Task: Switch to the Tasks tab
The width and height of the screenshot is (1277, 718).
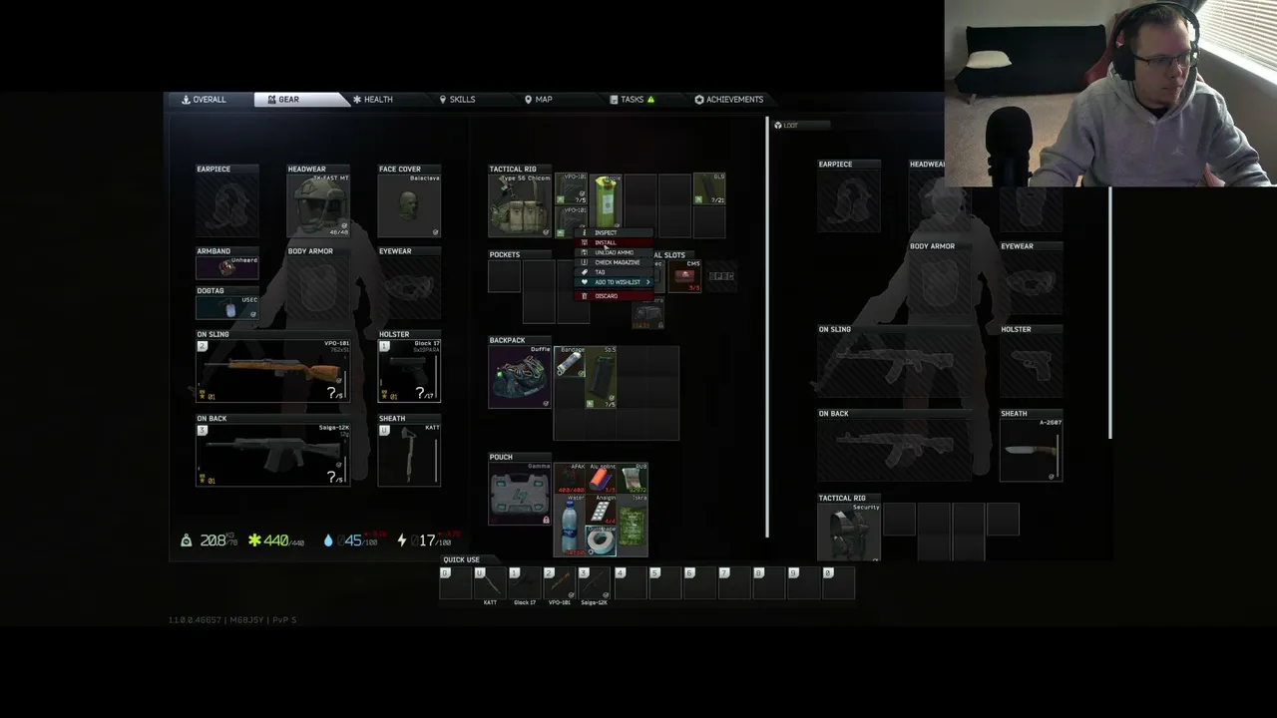Action: pyautogui.click(x=633, y=100)
